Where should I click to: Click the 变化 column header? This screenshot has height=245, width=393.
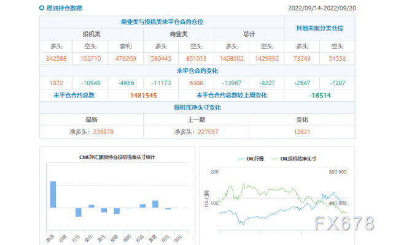click(302, 120)
